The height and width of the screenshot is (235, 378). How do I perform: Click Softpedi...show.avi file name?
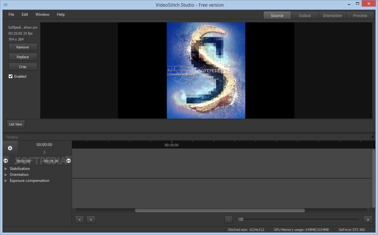[23, 27]
